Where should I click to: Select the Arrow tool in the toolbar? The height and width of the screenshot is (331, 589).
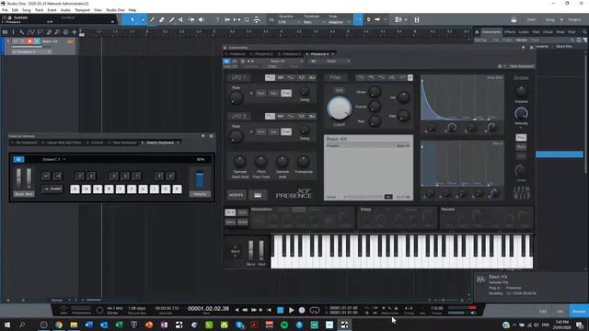pos(133,19)
